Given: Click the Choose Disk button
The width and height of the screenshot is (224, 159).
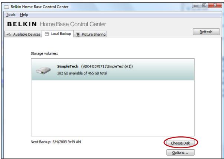Looking at the screenshot, I should pyautogui.click(x=181, y=143).
